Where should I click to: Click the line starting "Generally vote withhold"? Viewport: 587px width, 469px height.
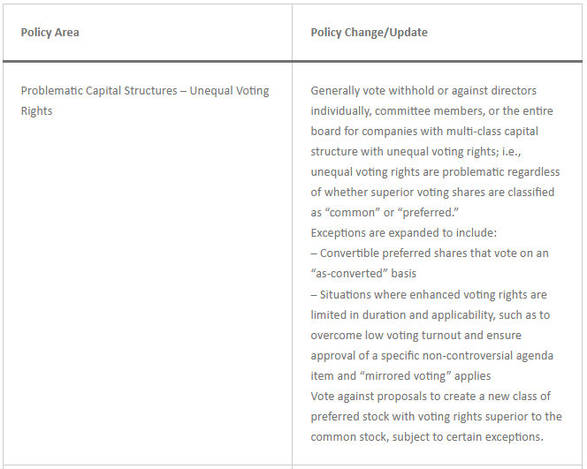[423, 91]
